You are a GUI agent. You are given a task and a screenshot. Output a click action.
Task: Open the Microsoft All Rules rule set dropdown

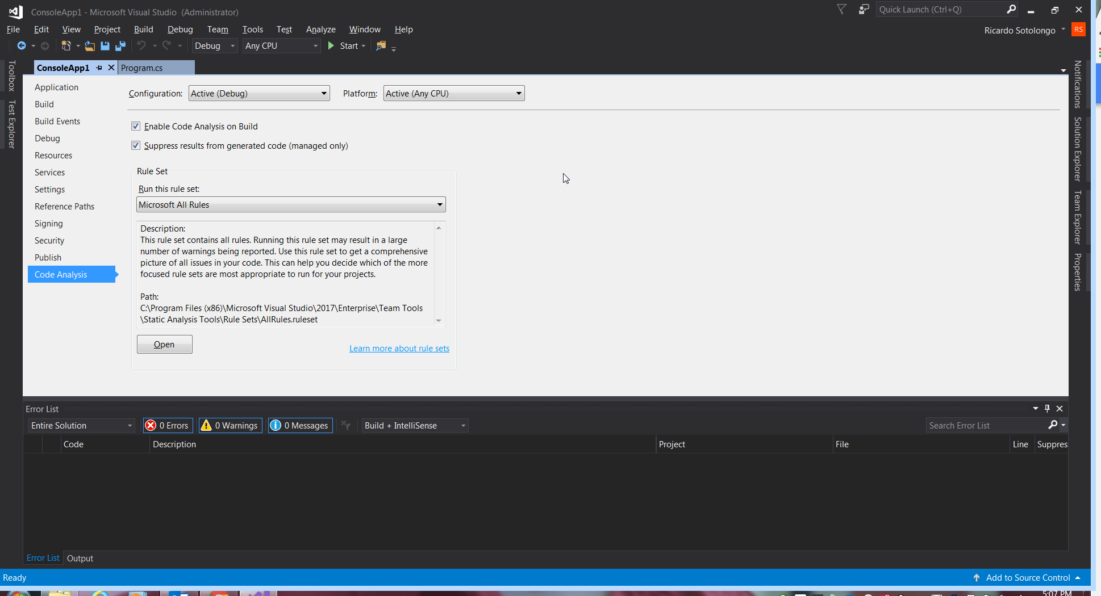tap(291, 205)
